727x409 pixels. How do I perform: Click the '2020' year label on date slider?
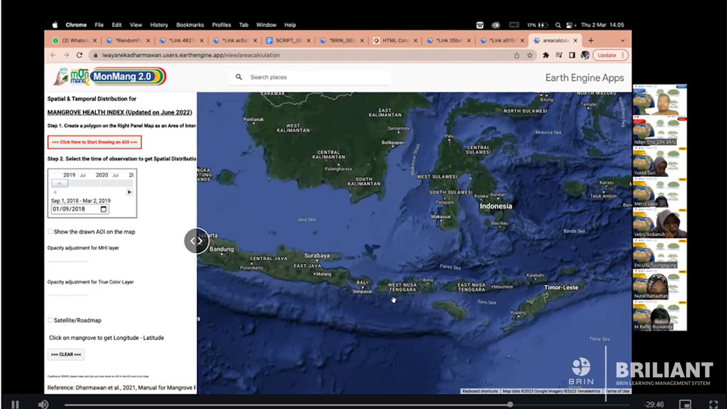102,175
